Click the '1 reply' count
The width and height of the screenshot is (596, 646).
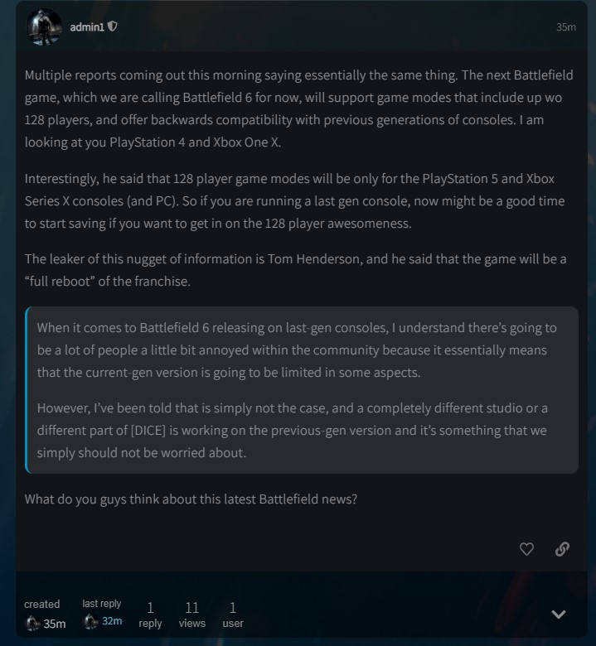pyautogui.click(x=150, y=615)
